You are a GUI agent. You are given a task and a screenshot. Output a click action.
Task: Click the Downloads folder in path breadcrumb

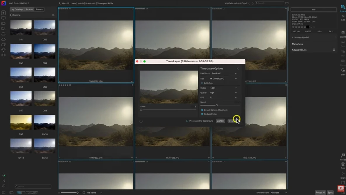(x=90, y=3)
